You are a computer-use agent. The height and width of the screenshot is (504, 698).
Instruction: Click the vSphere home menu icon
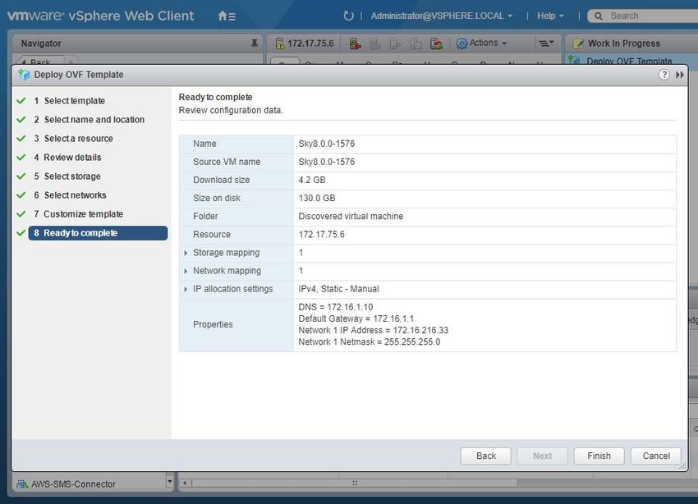227,16
